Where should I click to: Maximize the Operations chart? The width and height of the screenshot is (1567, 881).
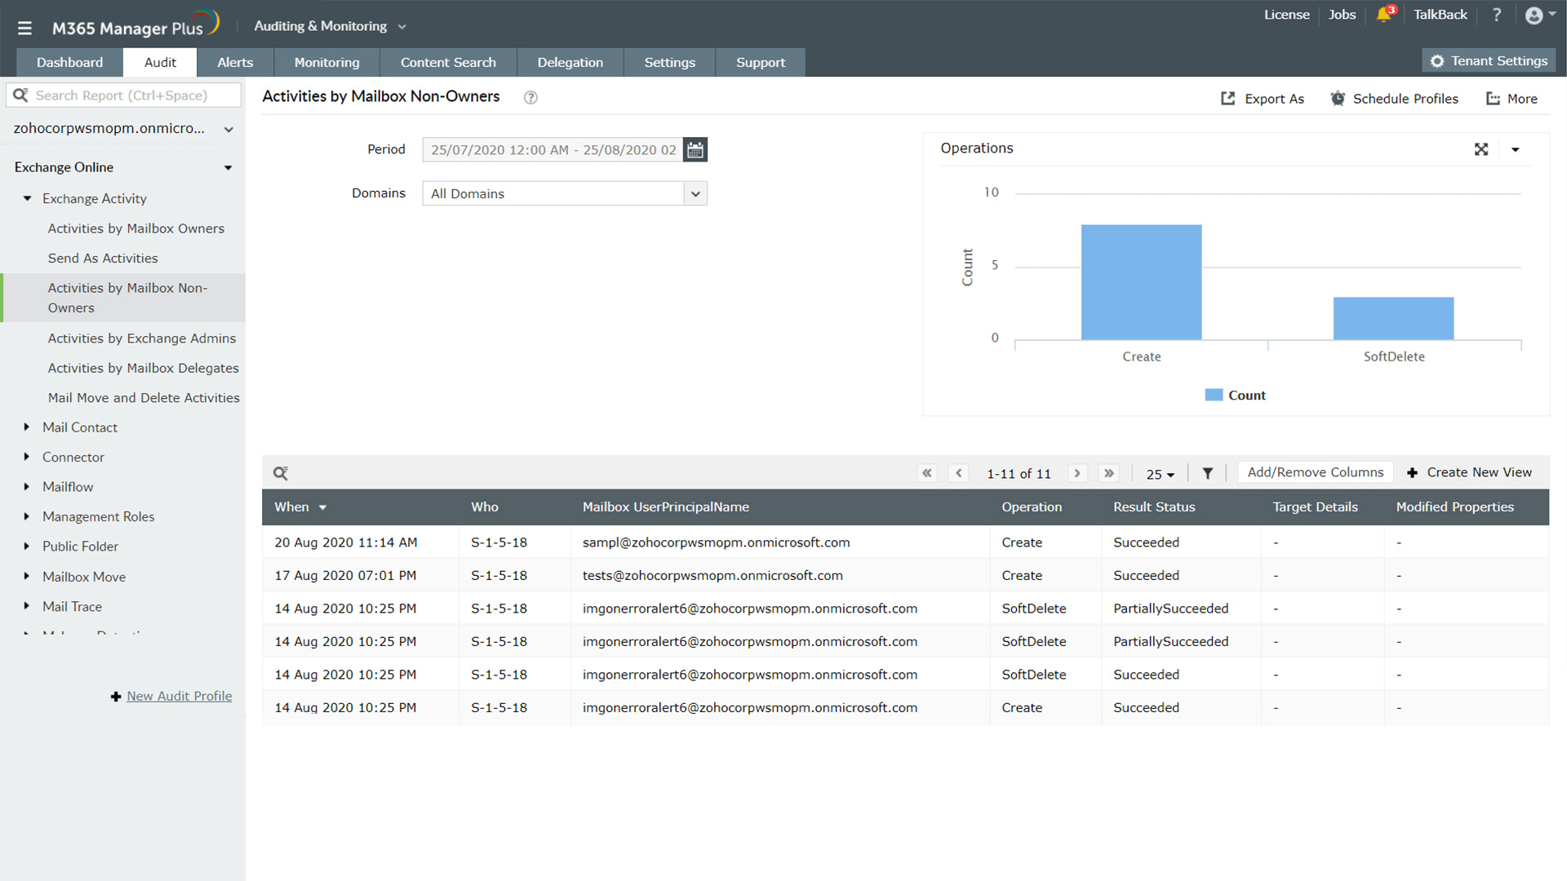click(1481, 149)
